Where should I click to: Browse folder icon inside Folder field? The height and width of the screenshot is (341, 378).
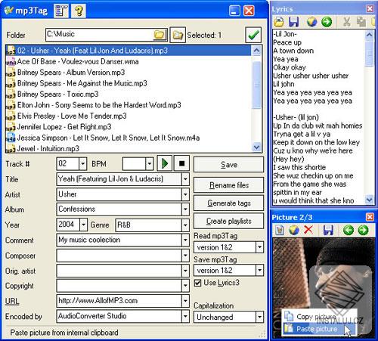pos(160,35)
